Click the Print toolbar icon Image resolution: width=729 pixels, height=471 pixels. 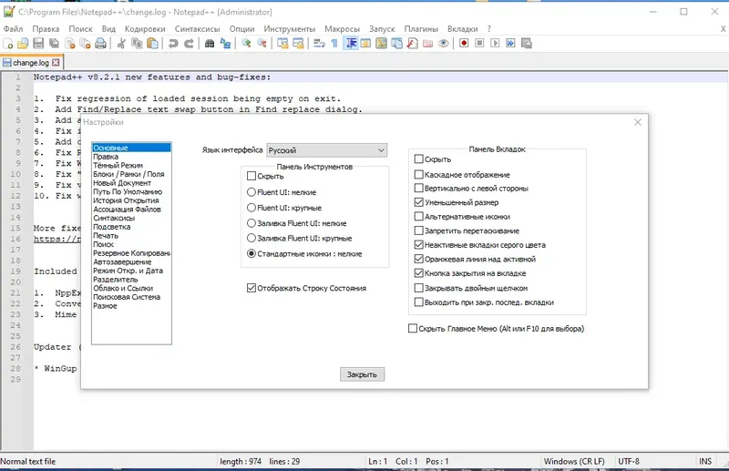tap(100, 43)
